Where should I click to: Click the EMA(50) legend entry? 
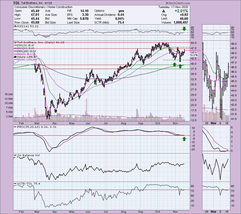click(x=24, y=48)
